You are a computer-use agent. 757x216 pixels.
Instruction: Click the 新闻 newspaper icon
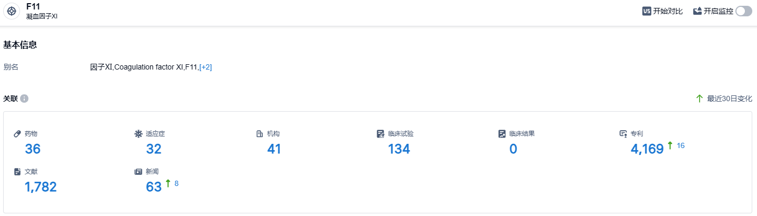[x=139, y=172]
